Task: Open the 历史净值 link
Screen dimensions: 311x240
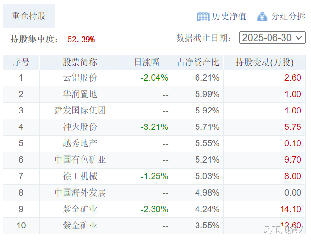Action: [x=229, y=16]
